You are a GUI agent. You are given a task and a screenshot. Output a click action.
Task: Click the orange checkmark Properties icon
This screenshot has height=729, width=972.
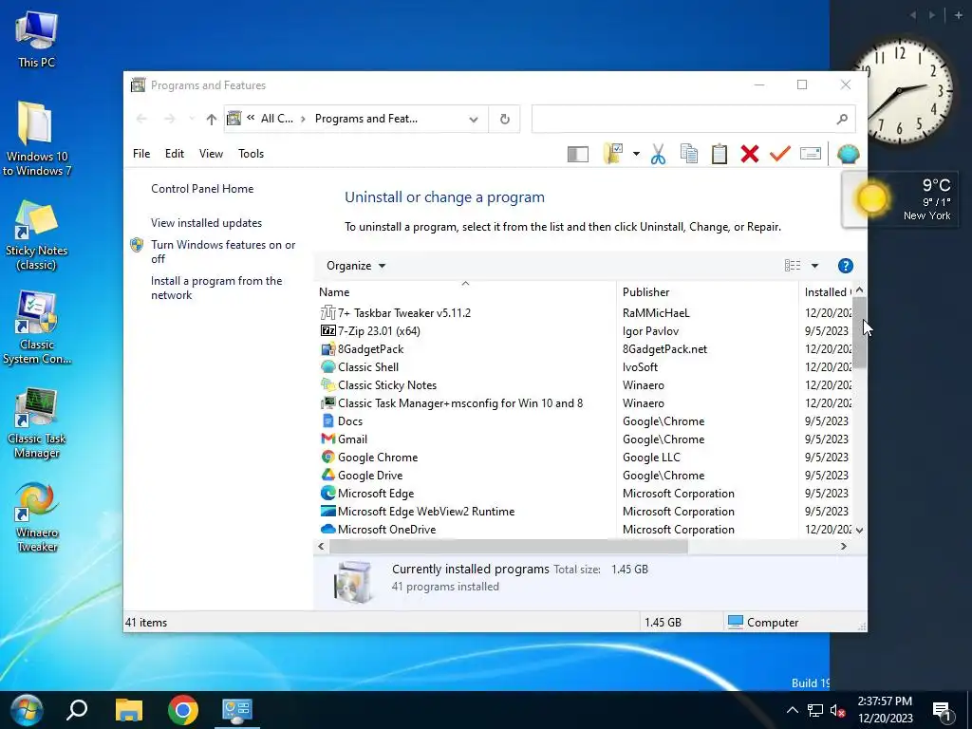(780, 154)
